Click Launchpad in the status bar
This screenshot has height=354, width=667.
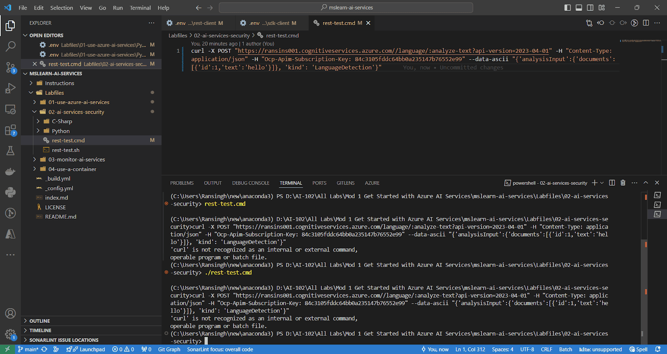tap(85, 349)
